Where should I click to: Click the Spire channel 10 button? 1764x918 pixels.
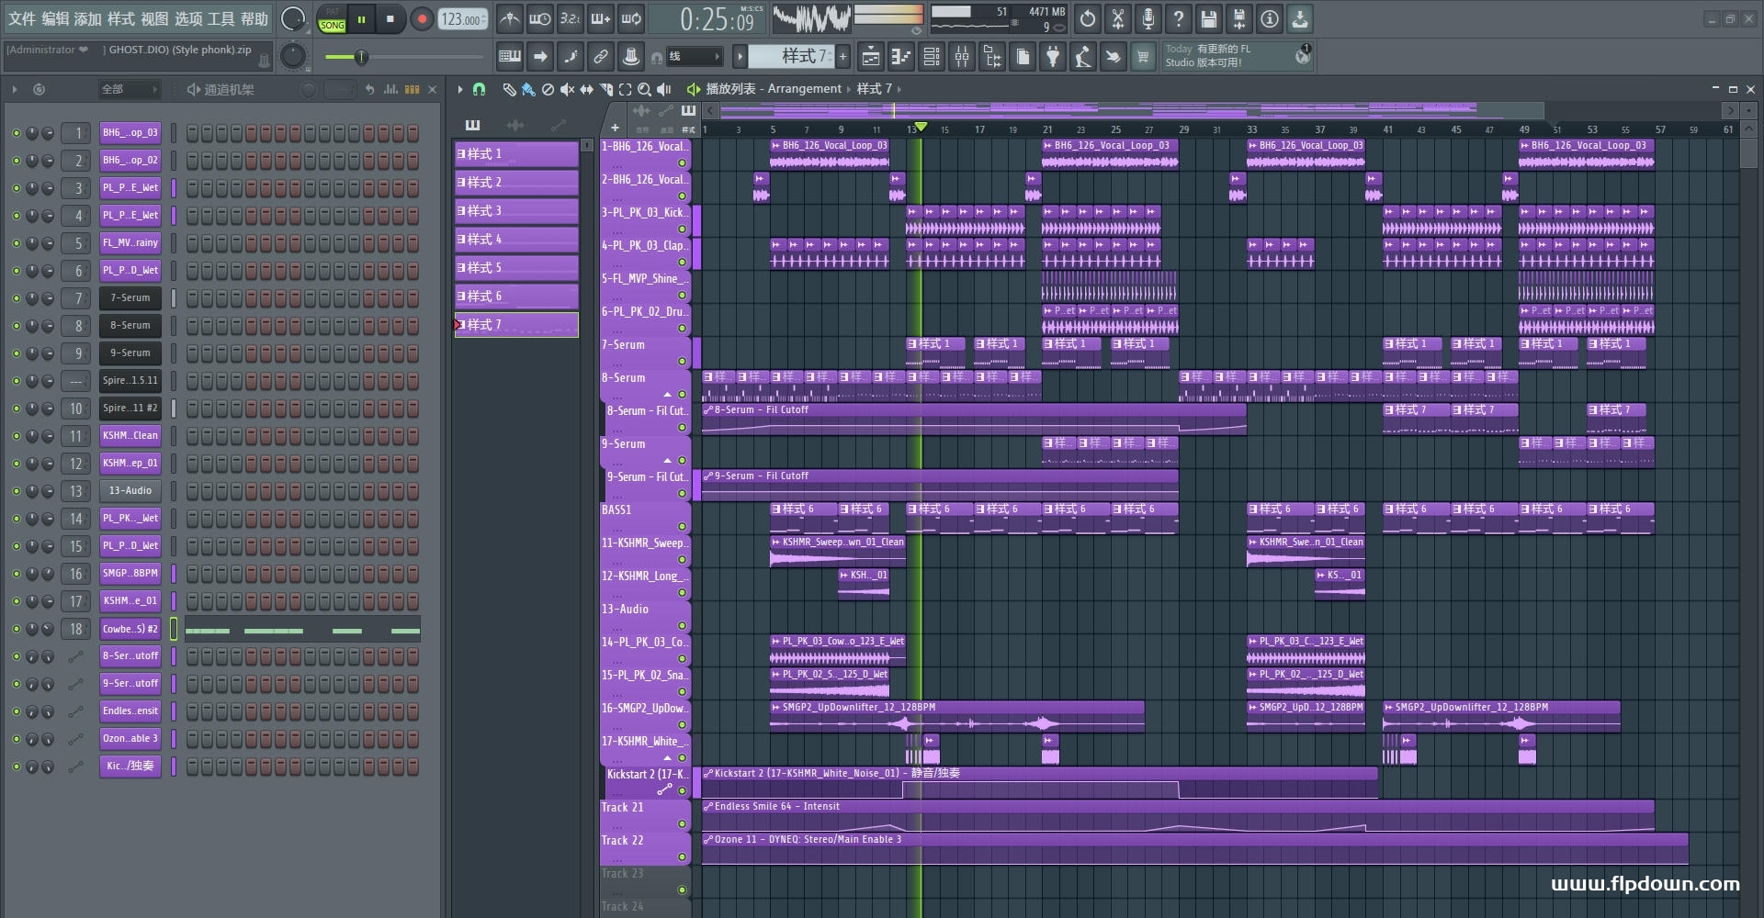130,409
